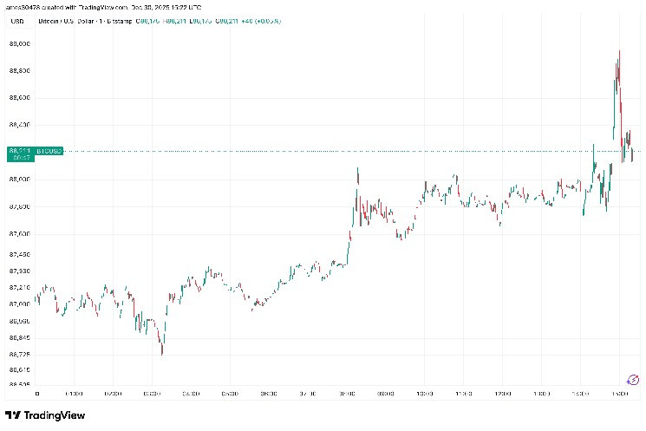
Task: Click the purple circular icon near chart corner
Action: point(633,379)
